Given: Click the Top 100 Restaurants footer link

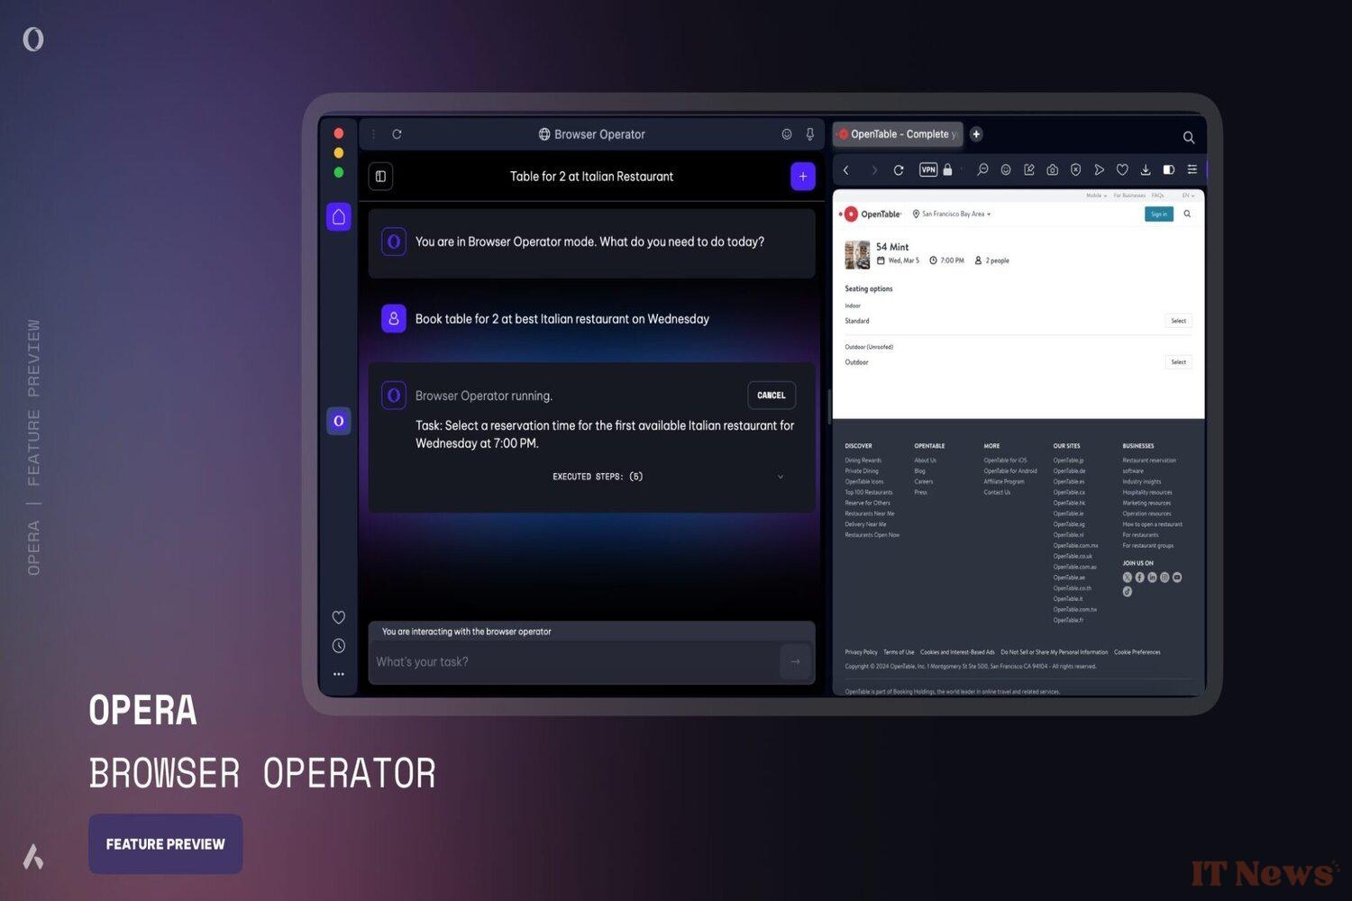Looking at the screenshot, I should click(x=869, y=493).
